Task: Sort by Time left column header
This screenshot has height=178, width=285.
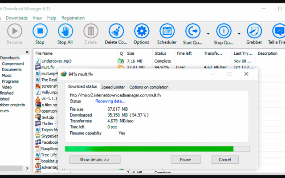Action: 188,53
